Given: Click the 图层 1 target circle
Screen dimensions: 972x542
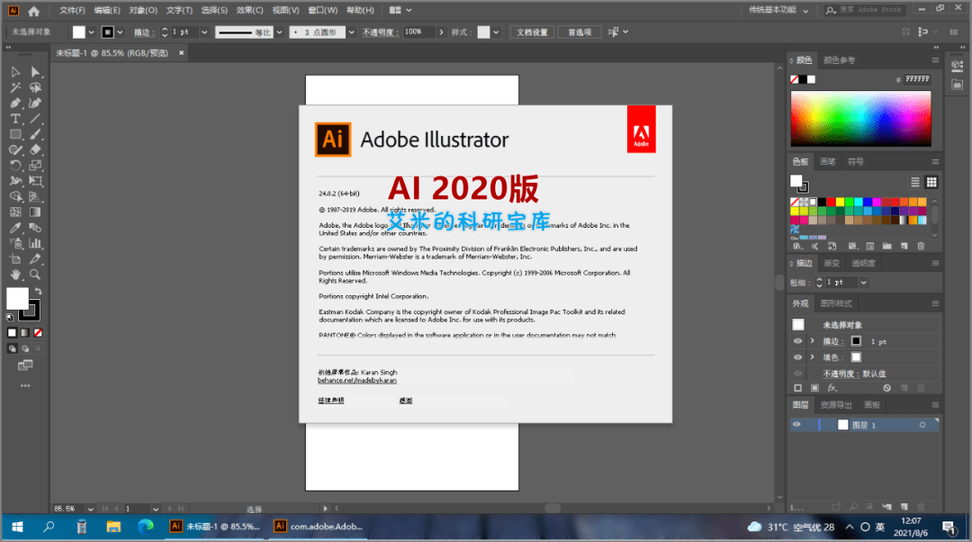Looking at the screenshot, I should click(x=922, y=425).
